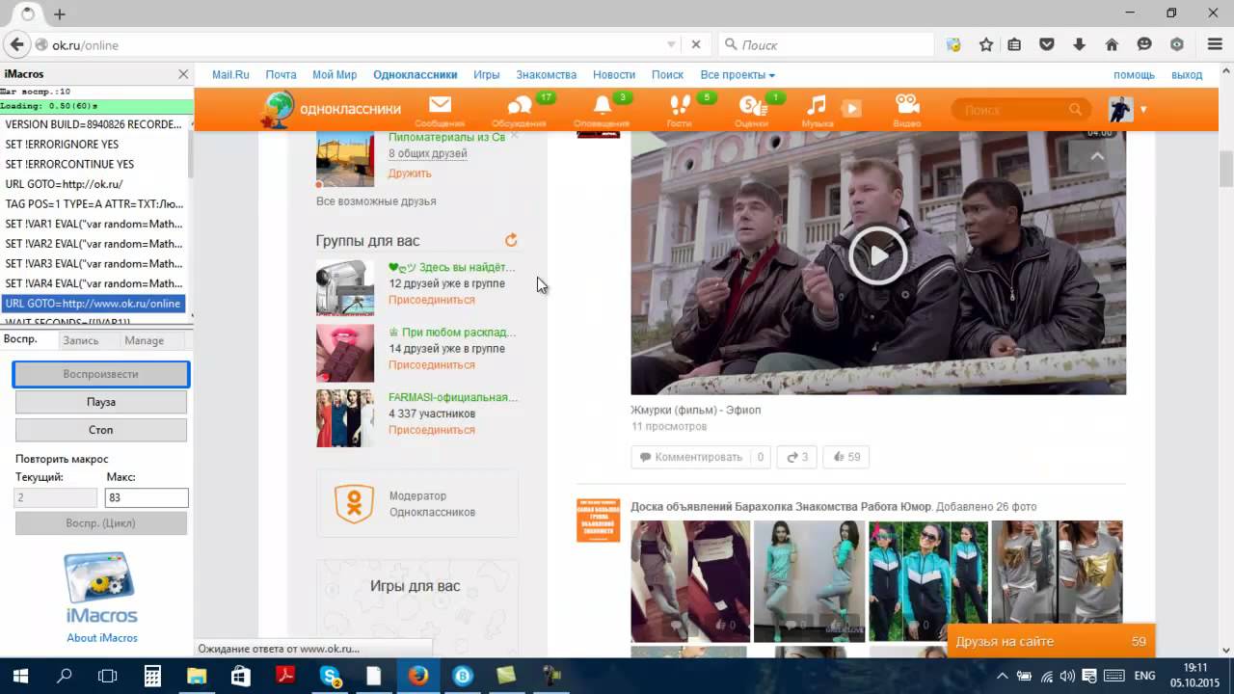The image size is (1234, 694).
Task: Open Гости guests footprints icon
Action: tap(680, 111)
